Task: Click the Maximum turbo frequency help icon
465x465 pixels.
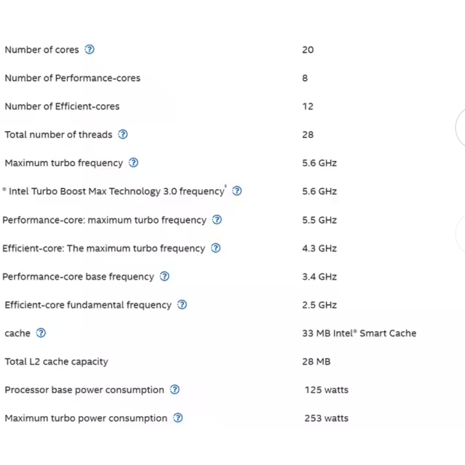Action: coord(134,163)
